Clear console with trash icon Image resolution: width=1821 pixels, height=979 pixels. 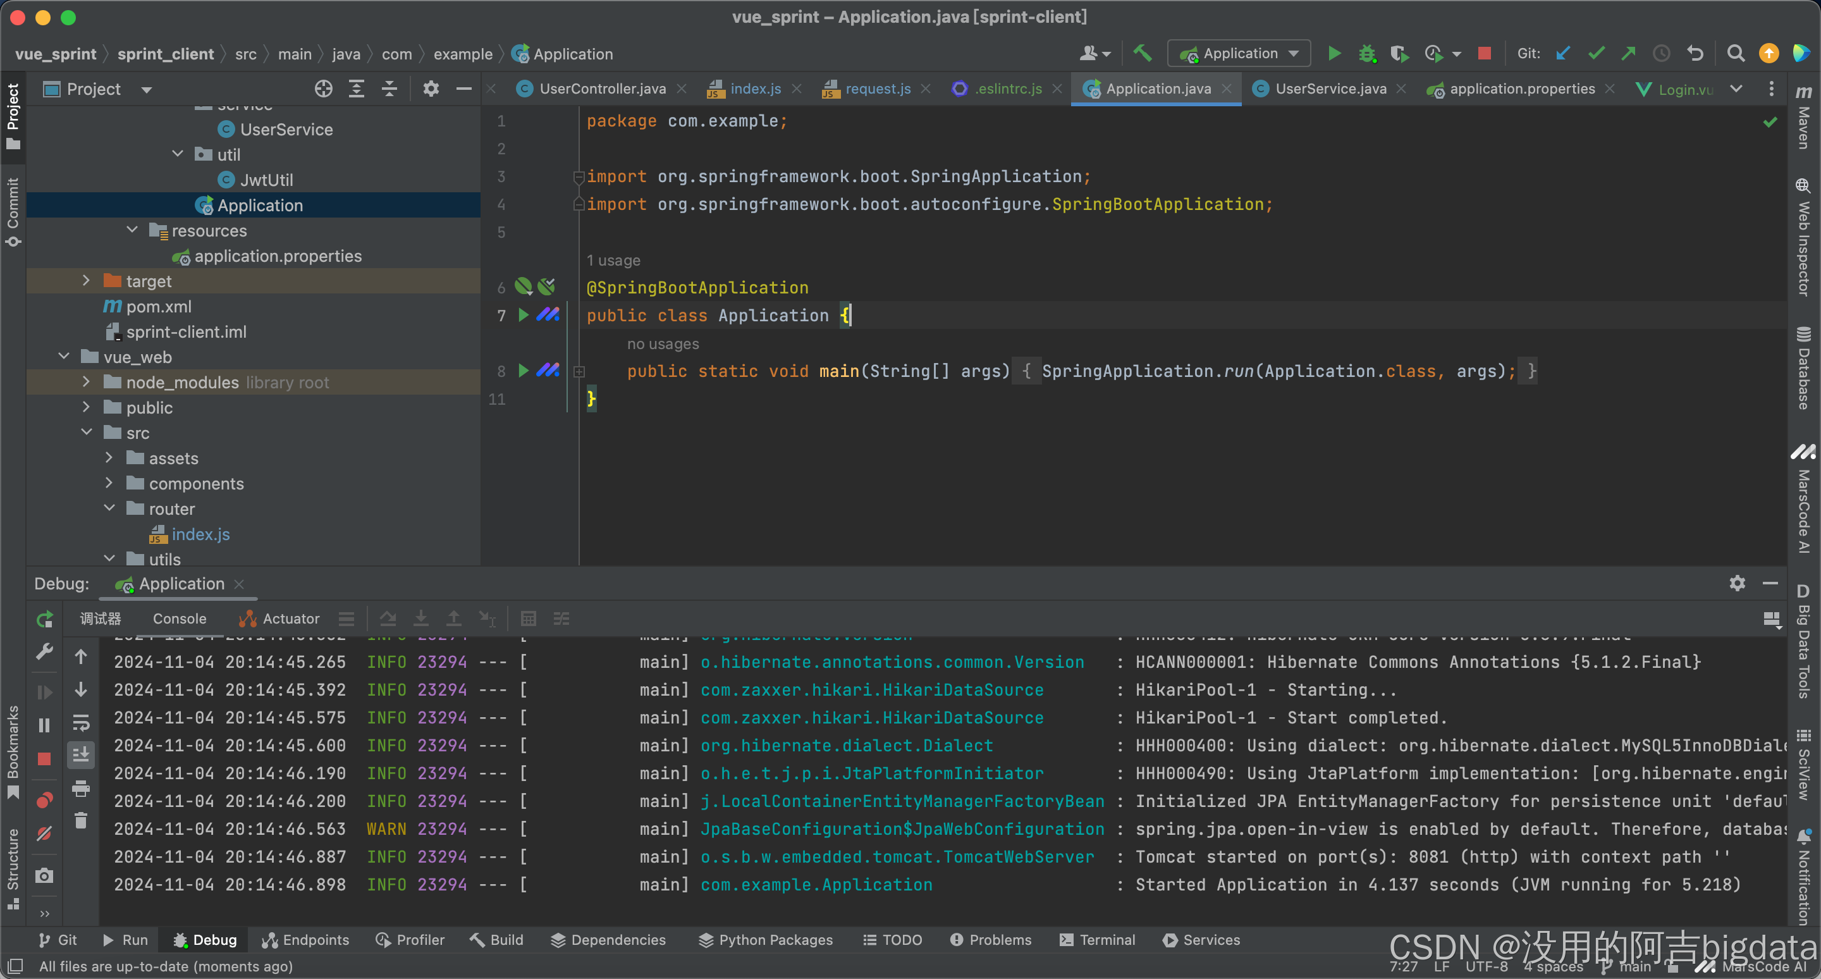pyautogui.click(x=80, y=821)
